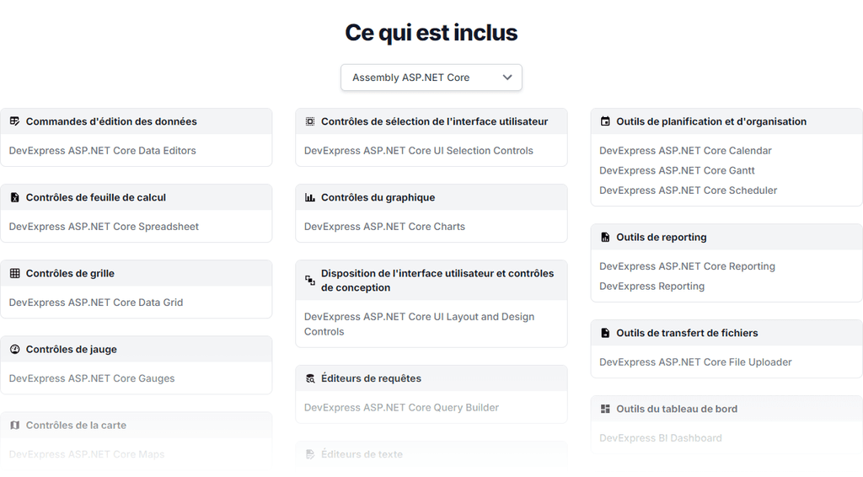Click the UI layout and design icon
Image resolution: width=863 pixels, height=477 pixels.
(x=310, y=280)
